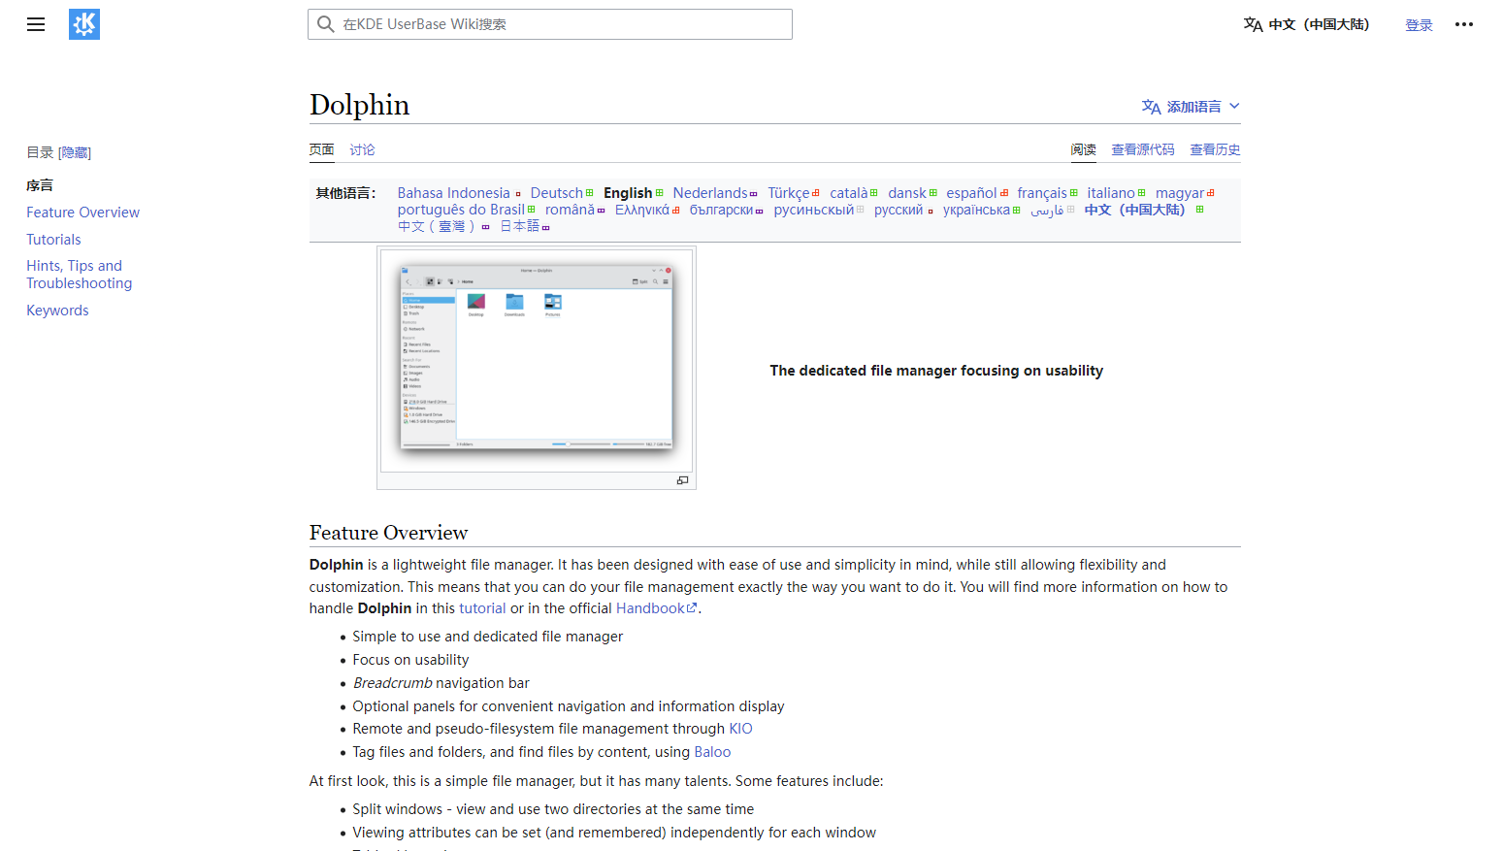Focus the KDE UserBase Wiki search field
This screenshot has height=851, width=1503.
pos(550,24)
